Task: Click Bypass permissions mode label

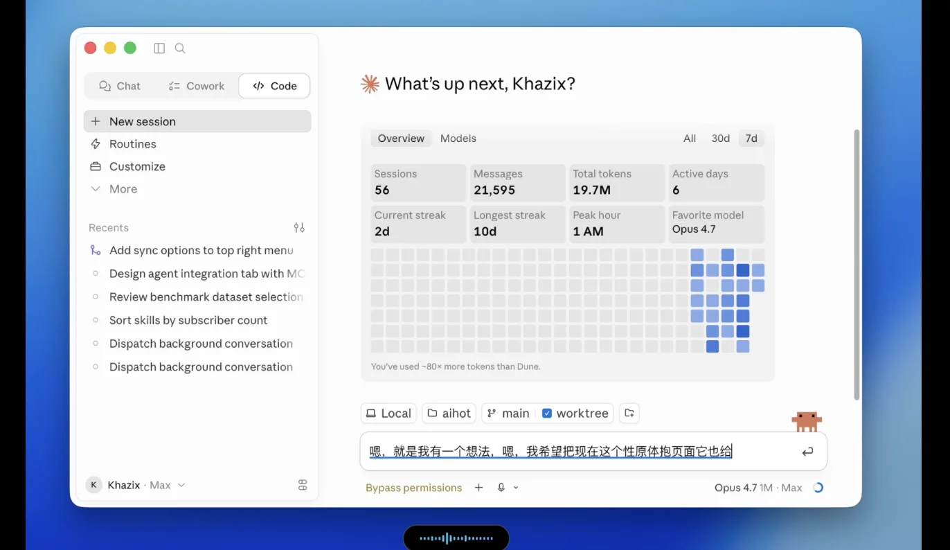Action: click(414, 488)
